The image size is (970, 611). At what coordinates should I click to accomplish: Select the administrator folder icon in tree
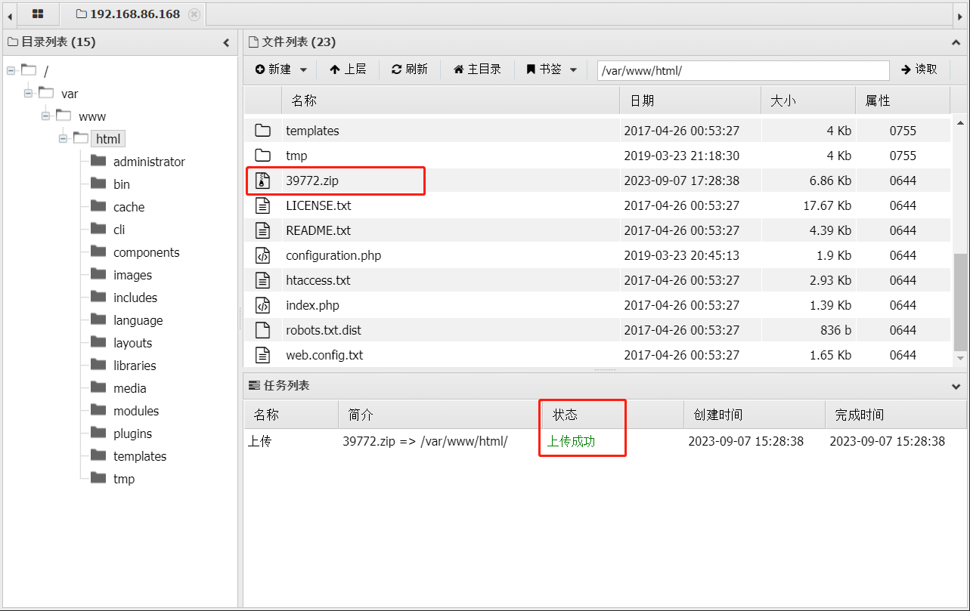point(98,161)
